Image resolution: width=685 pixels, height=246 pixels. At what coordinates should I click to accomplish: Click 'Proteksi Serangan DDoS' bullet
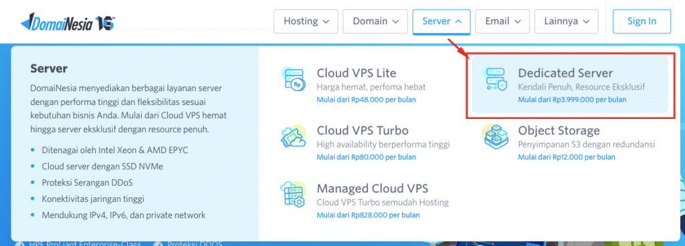tap(88, 182)
